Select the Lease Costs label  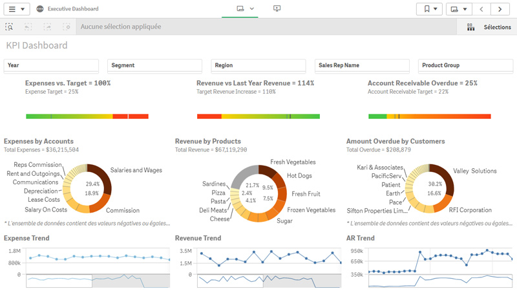click(x=44, y=200)
